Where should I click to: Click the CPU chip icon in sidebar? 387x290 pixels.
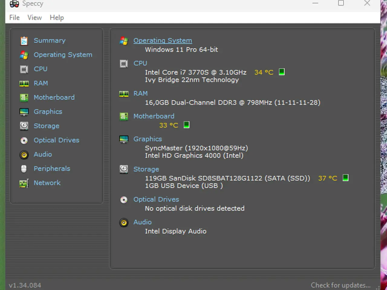[24, 69]
